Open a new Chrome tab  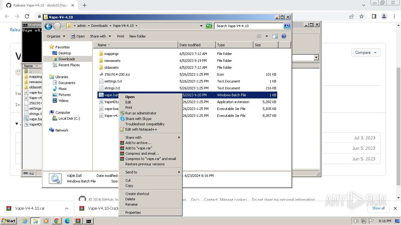pyautogui.click(x=85, y=5)
